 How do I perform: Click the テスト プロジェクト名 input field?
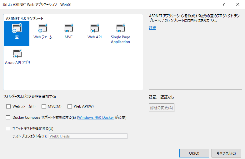click(x=88, y=136)
